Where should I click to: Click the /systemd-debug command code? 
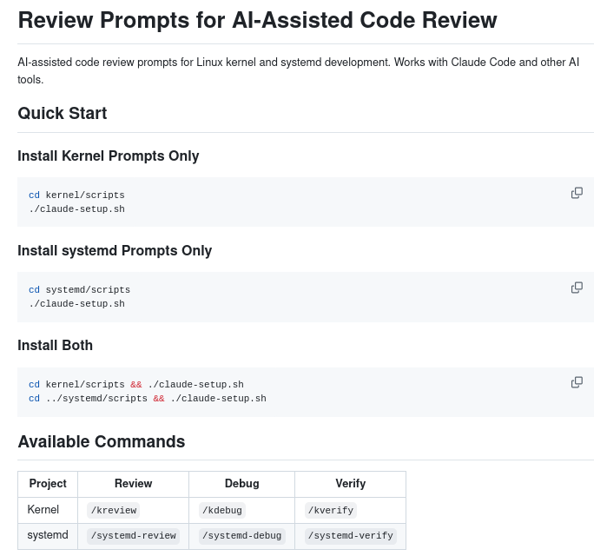[x=242, y=536]
